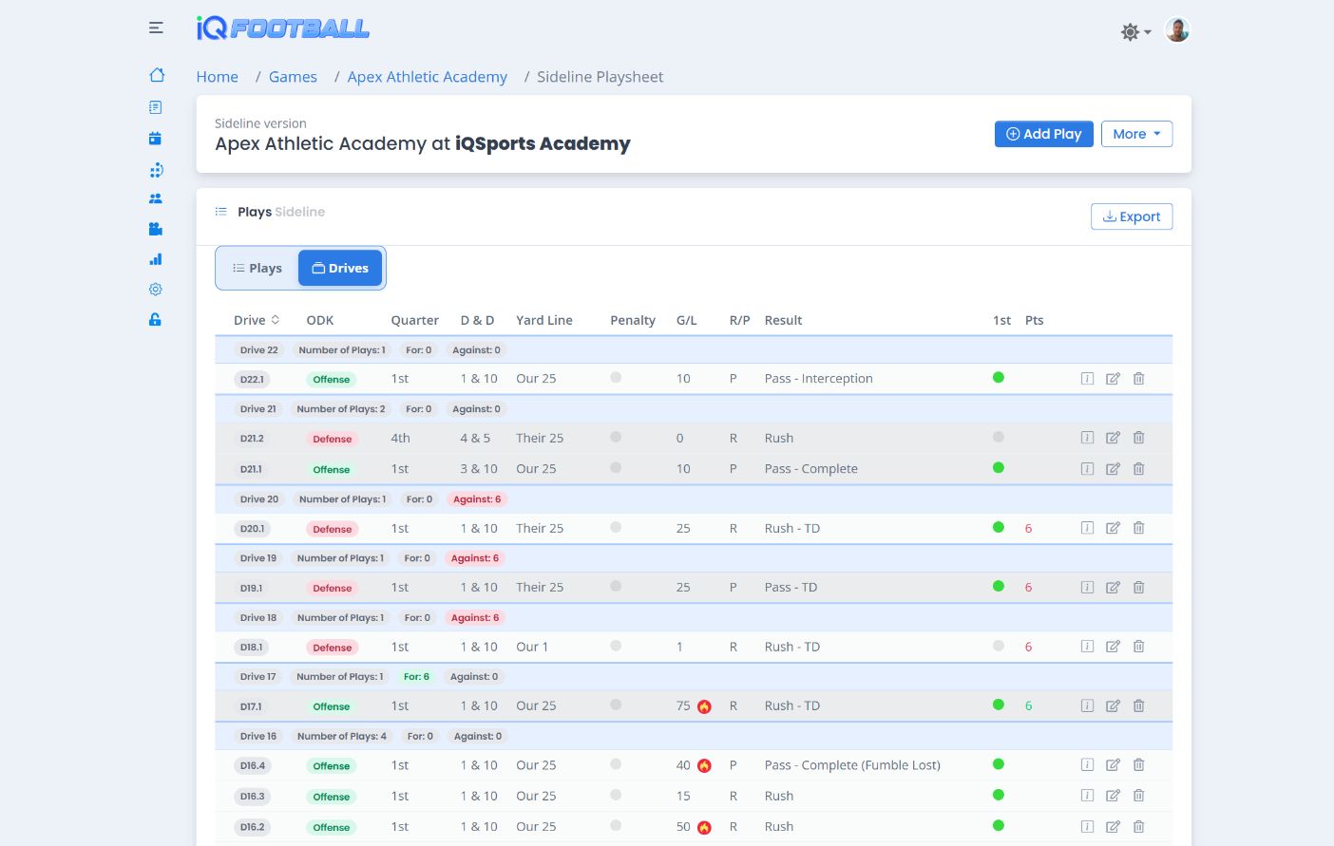The image size is (1334, 846).
Task: Delete play D21.1
Action: [1138, 468]
